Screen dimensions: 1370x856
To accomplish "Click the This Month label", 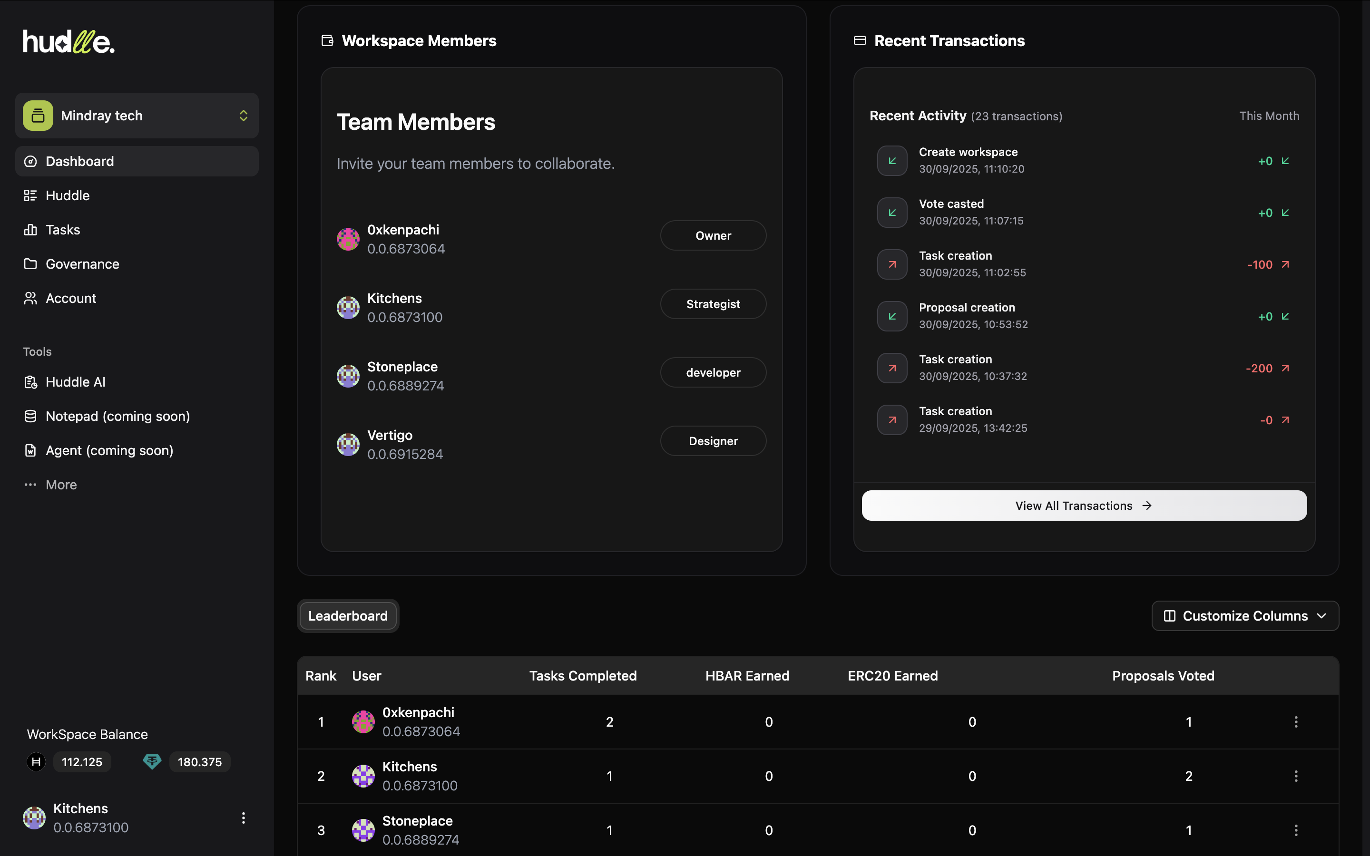I will click(x=1269, y=116).
